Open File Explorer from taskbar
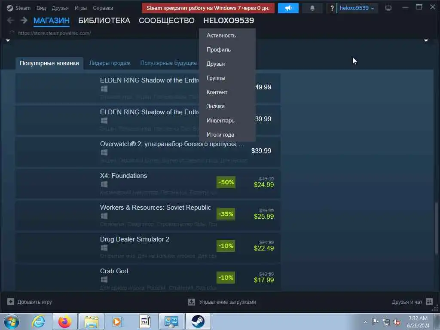 [x=92, y=321]
